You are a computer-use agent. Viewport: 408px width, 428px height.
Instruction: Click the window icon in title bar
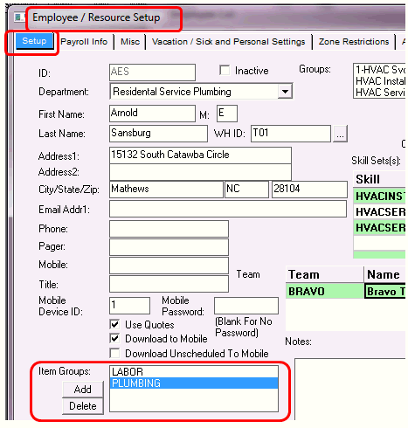tap(19, 17)
